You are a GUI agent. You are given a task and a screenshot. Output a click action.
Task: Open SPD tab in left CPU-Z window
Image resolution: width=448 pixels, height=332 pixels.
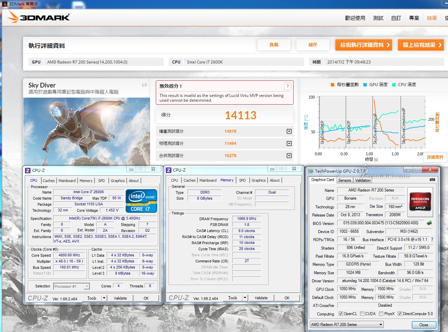[102, 181]
